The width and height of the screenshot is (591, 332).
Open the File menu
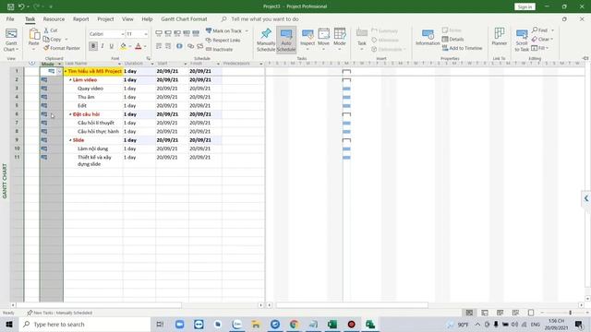(10, 18)
